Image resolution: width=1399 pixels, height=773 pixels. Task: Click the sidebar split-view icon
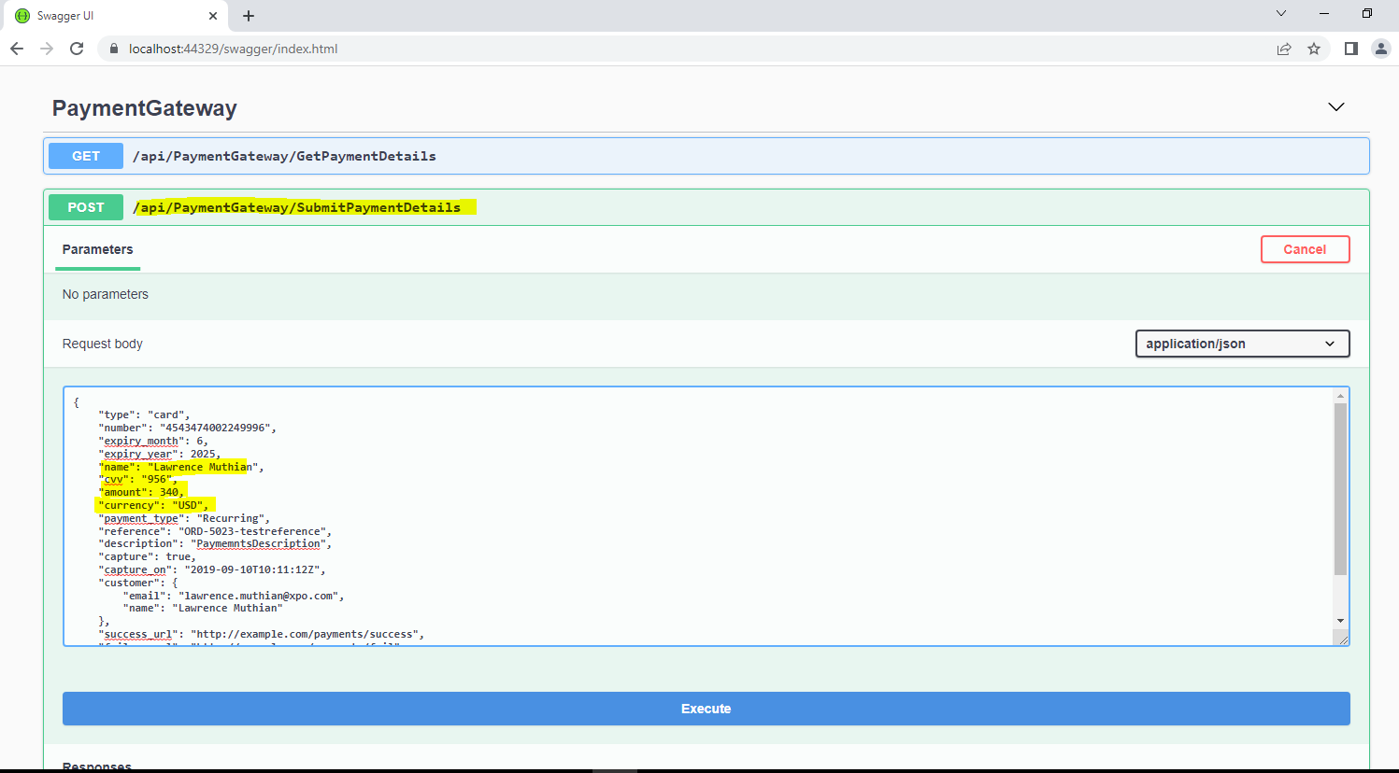(x=1350, y=49)
